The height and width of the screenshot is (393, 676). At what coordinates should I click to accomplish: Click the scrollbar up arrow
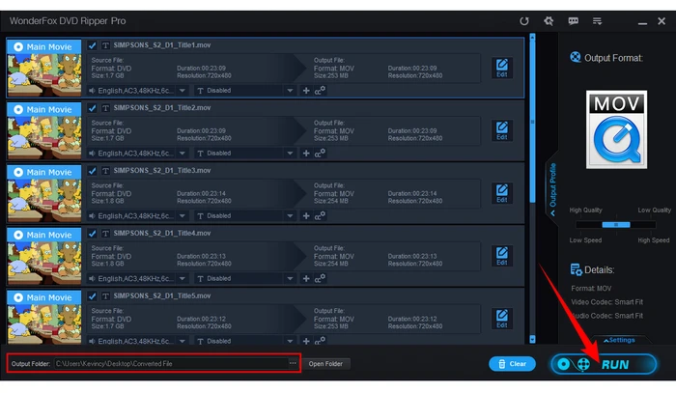point(532,37)
